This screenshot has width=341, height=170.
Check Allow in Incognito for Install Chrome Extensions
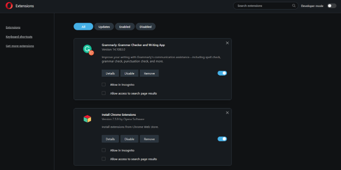coord(104,150)
